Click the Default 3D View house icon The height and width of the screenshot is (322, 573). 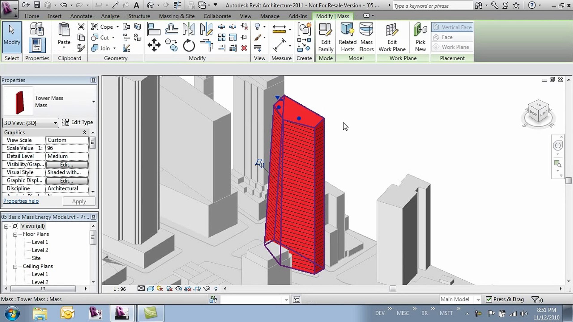click(150, 5)
